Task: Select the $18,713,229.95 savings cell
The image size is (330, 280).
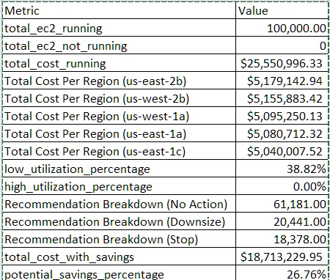Action: point(282,257)
